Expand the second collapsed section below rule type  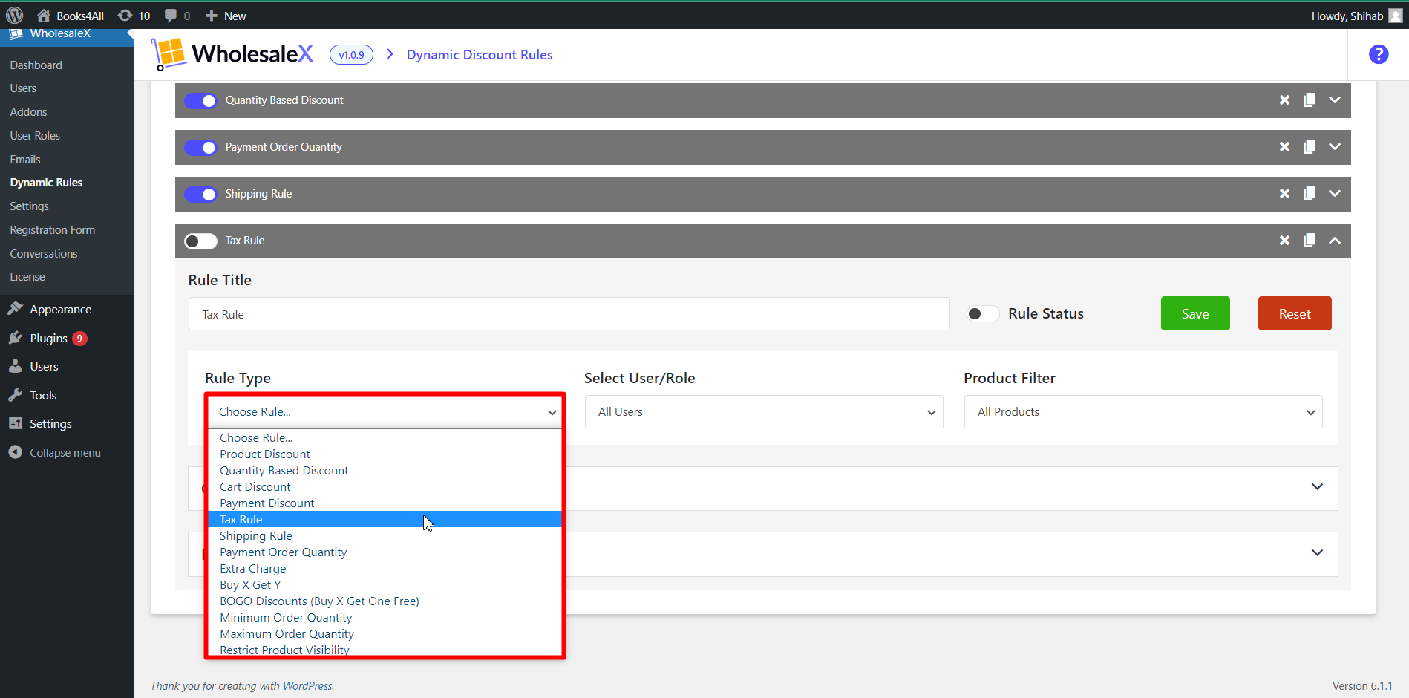[1317, 553]
